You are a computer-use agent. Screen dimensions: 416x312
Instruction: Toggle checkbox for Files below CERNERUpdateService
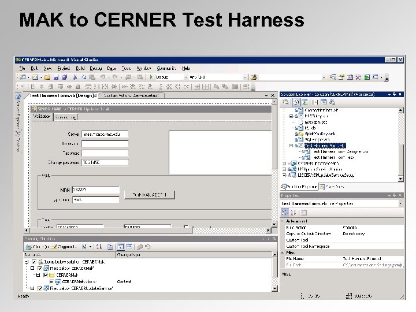click(x=40, y=288)
